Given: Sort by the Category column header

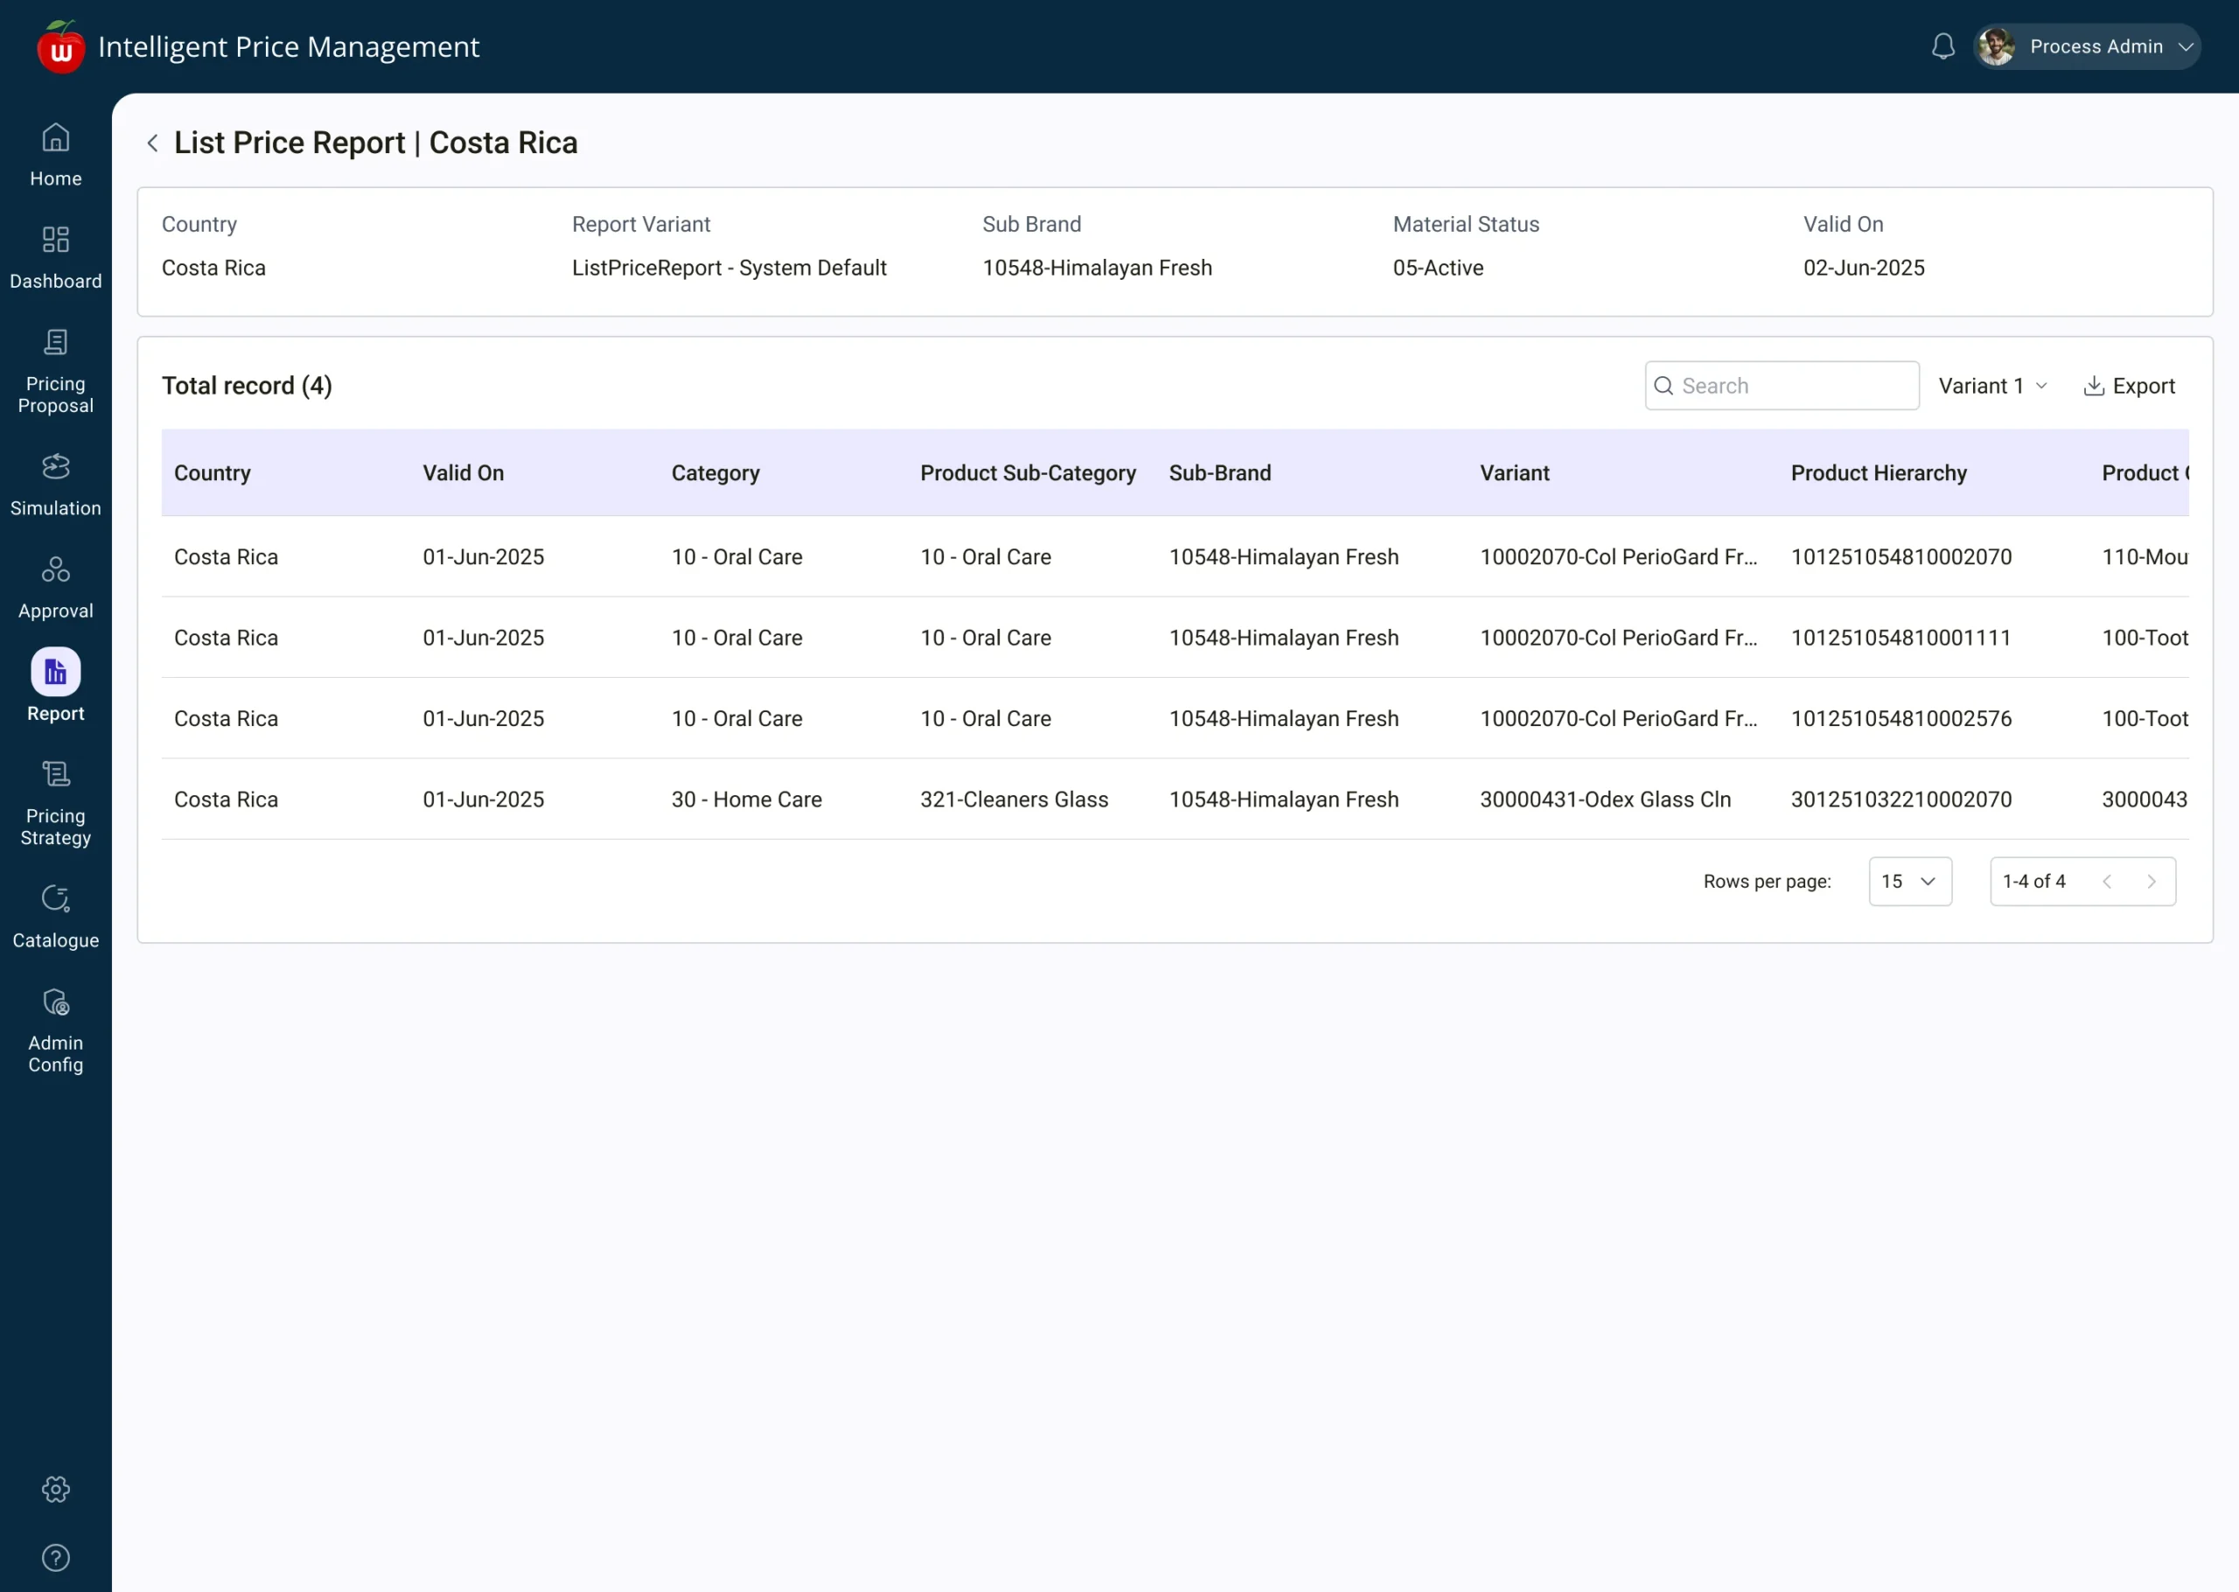Looking at the screenshot, I should (715, 473).
